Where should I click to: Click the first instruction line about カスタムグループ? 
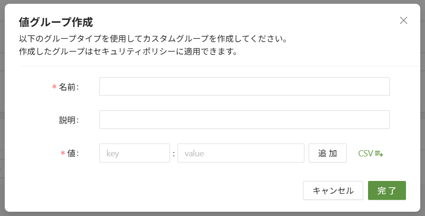pyautogui.click(x=153, y=38)
